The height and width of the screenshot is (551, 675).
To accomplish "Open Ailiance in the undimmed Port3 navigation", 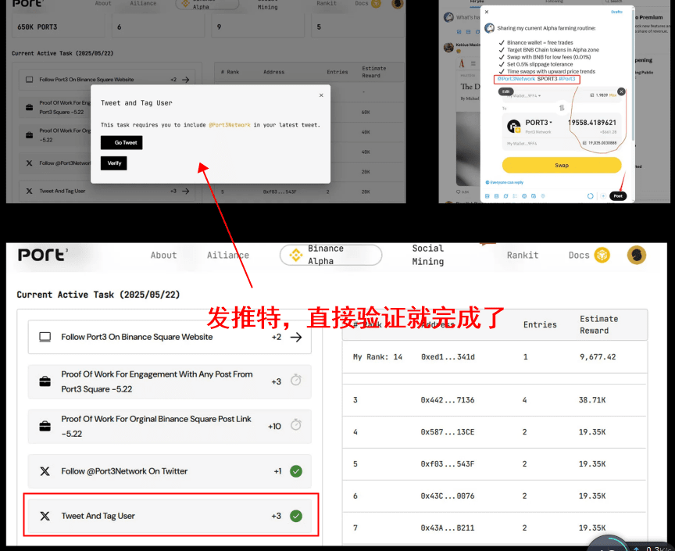I will click(x=227, y=255).
